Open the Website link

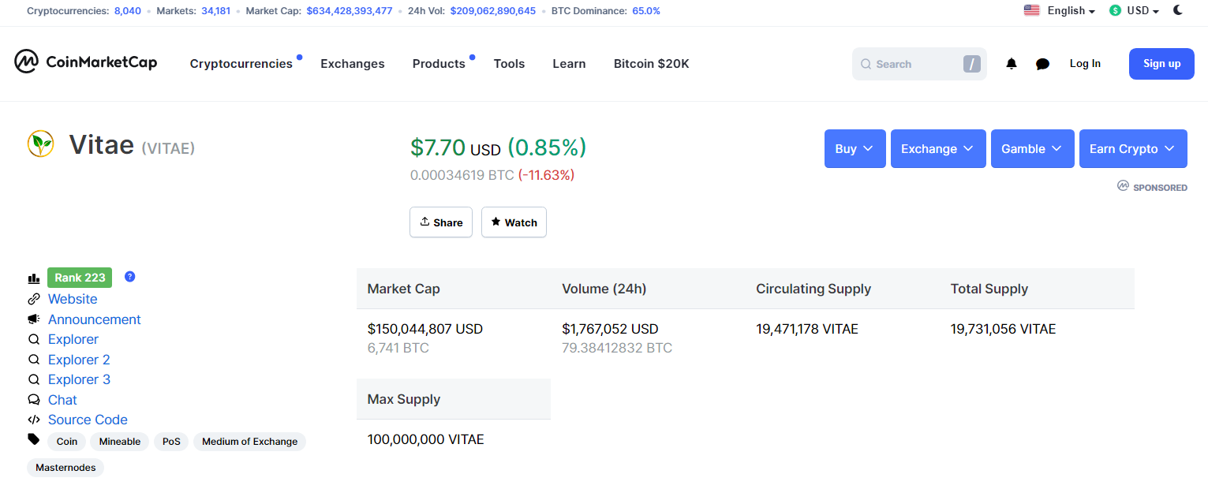pos(73,299)
